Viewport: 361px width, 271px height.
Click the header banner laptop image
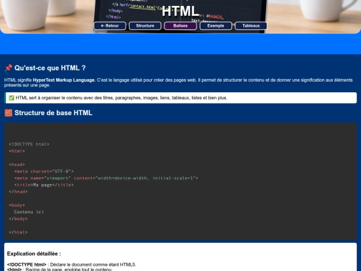coord(180,17)
